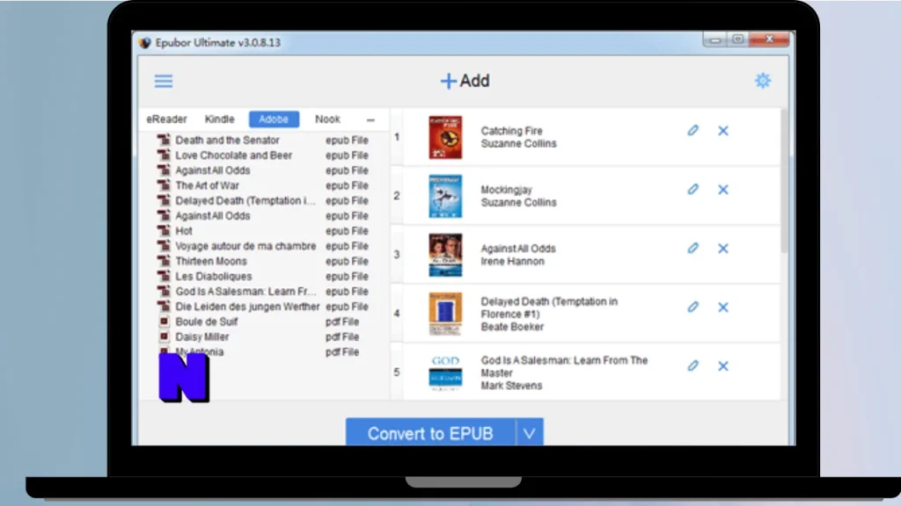Open the Mockingjay cover thumbnail
This screenshot has height=506, width=901.
coord(445,197)
